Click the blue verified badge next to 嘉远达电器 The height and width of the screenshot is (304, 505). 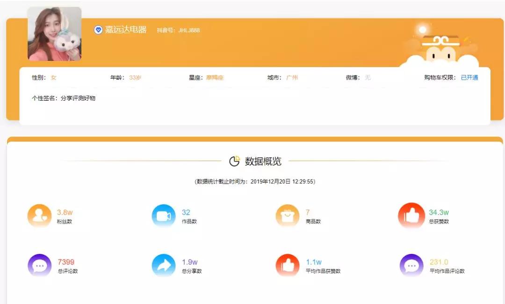(x=98, y=30)
